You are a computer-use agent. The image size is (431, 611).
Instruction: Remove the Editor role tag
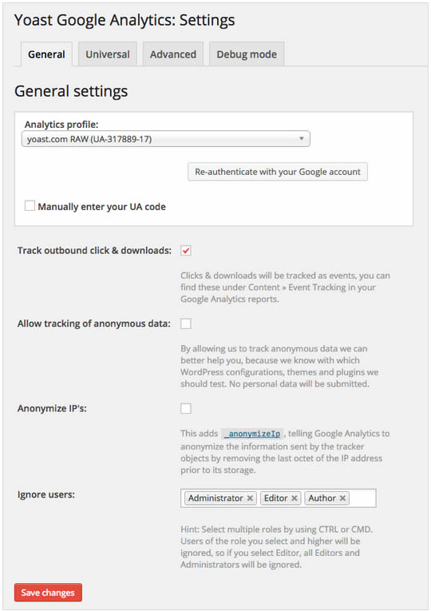click(x=295, y=498)
